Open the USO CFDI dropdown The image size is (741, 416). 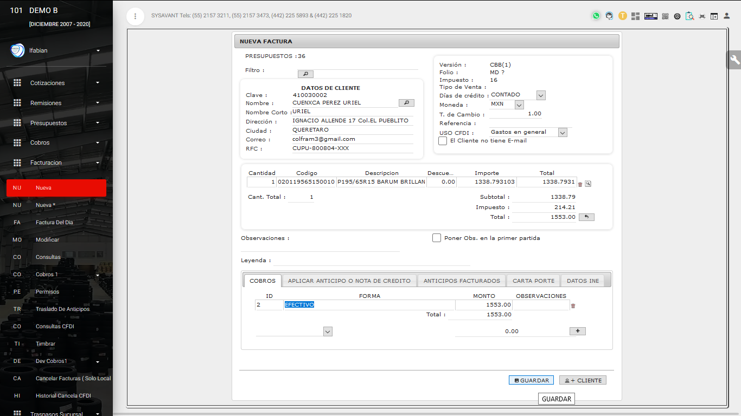pyautogui.click(x=563, y=133)
